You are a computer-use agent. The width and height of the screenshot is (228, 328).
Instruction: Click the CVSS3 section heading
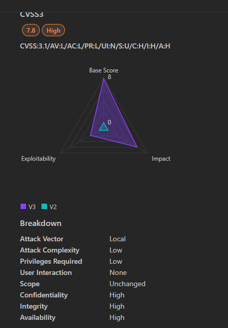(x=32, y=15)
